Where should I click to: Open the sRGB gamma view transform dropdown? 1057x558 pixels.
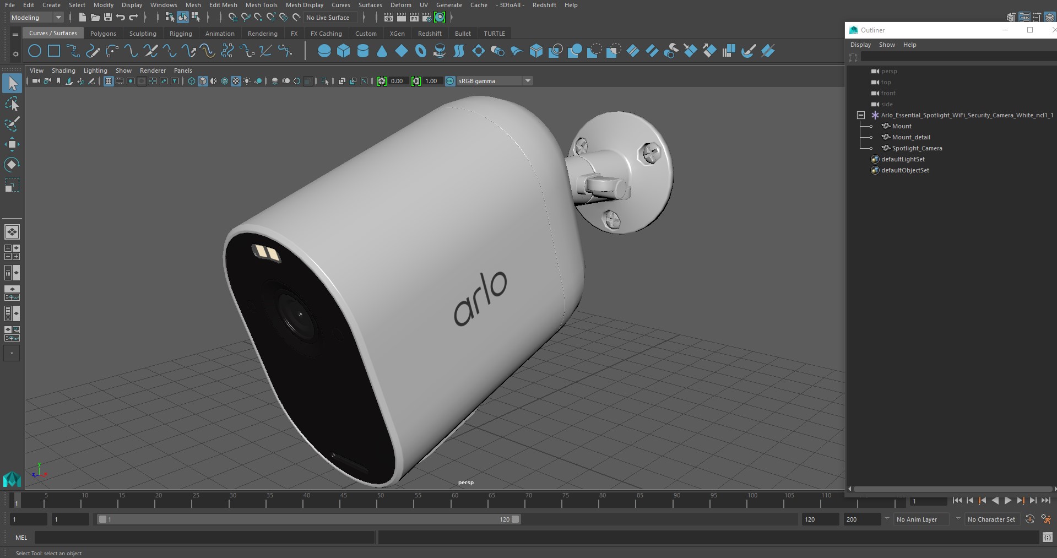click(494, 81)
